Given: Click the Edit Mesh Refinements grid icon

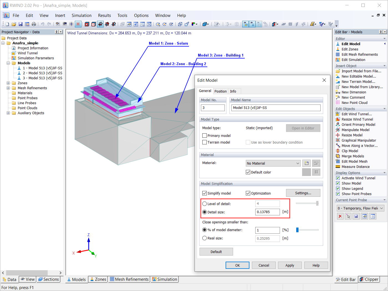Looking at the screenshot, I should coord(338,55).
